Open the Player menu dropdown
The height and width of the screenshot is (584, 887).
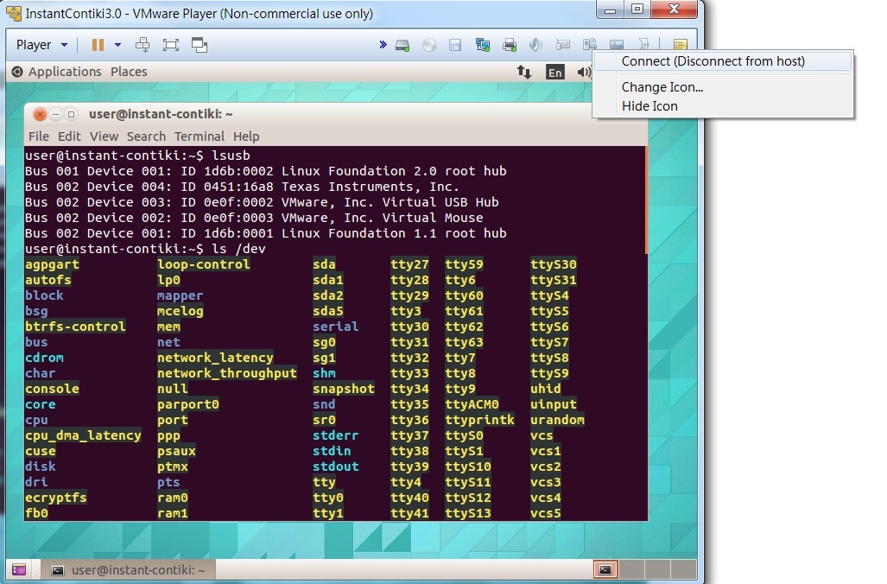point(41,45)
